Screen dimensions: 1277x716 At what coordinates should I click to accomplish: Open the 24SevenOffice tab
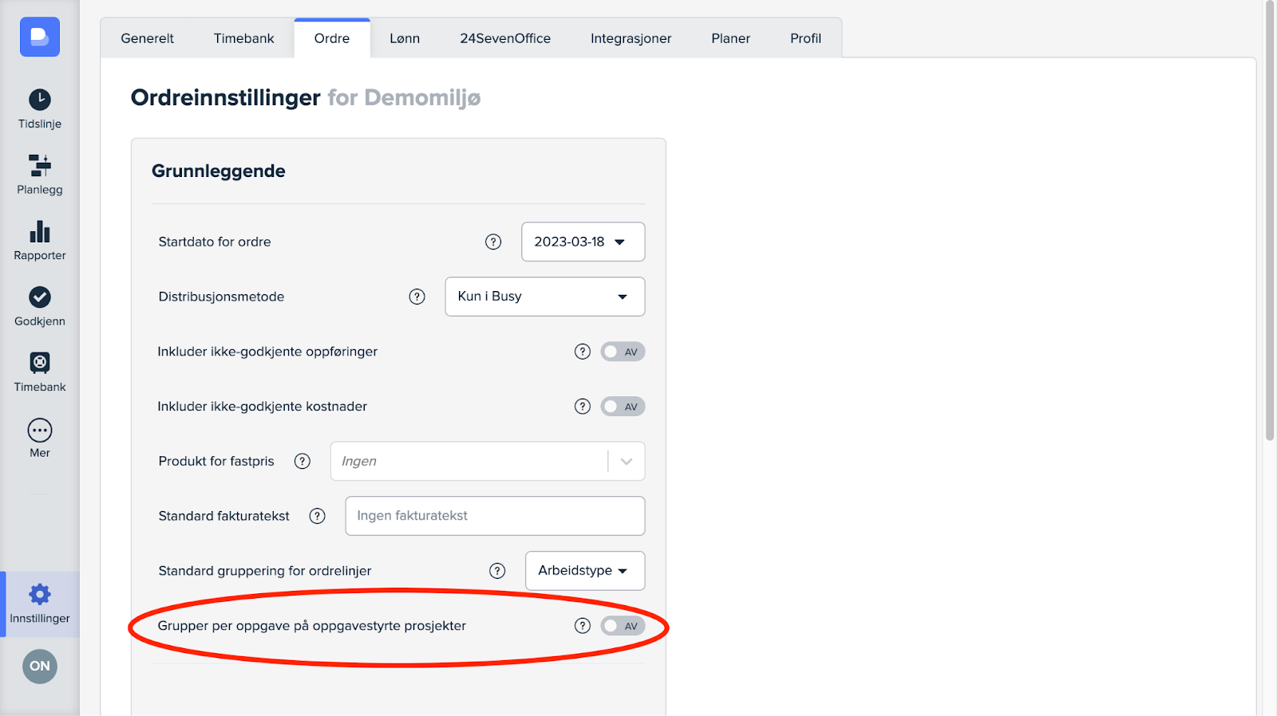(x=505, y=38)
